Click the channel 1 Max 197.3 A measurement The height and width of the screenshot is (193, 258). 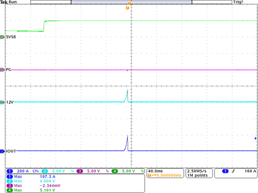31,176
